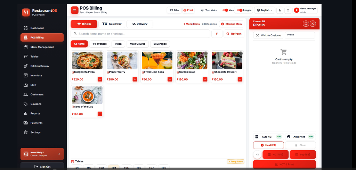Click the fullscreen icon in header
Image resolution: width=356 pixels, height=170 pixels.
(288, 10)
